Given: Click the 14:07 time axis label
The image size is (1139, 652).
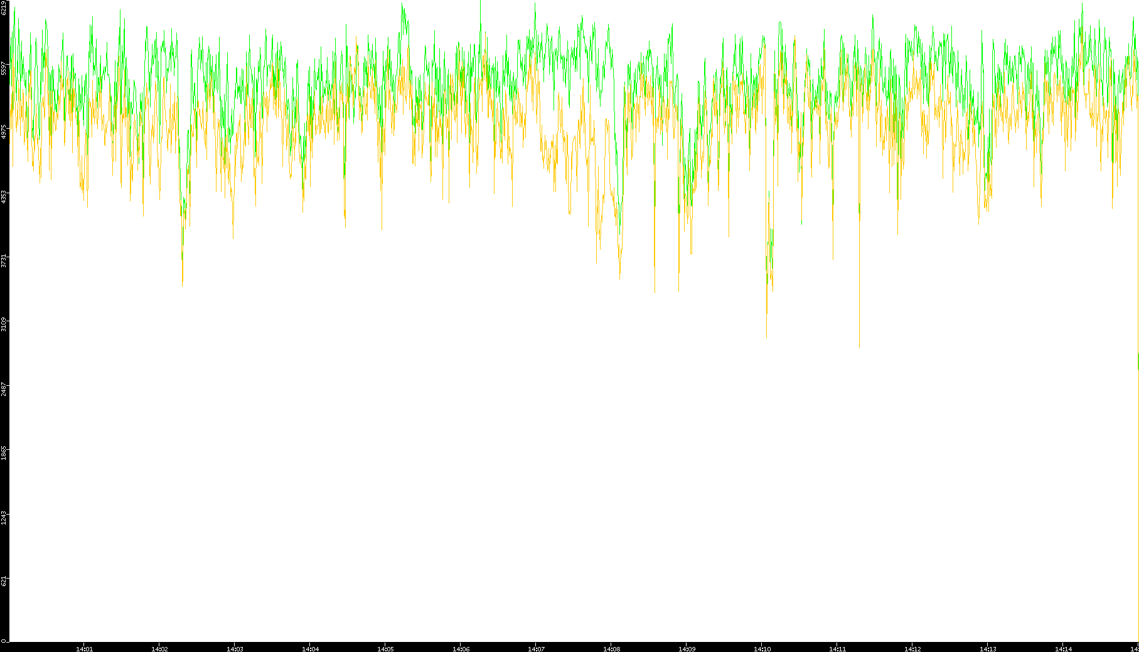Looking at the screenshot, I should 536,649.
